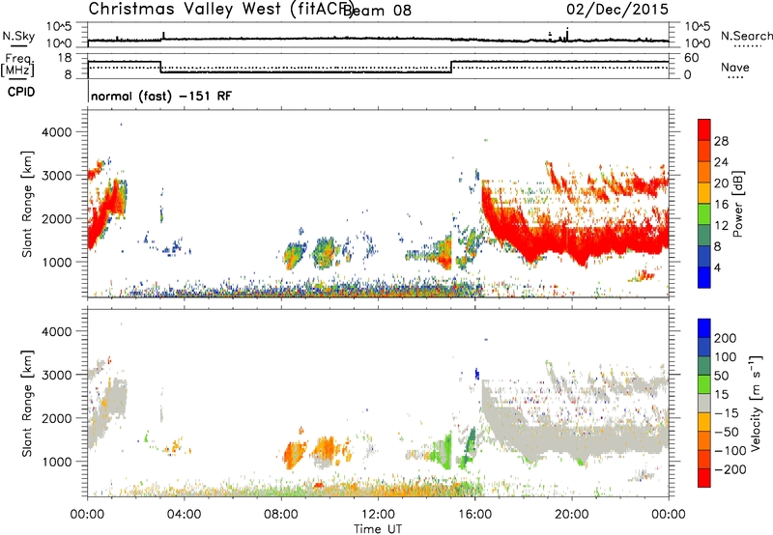Click the '28' power color bar label
The width and height of the screenshot is (773, 535).
point(721,141)
